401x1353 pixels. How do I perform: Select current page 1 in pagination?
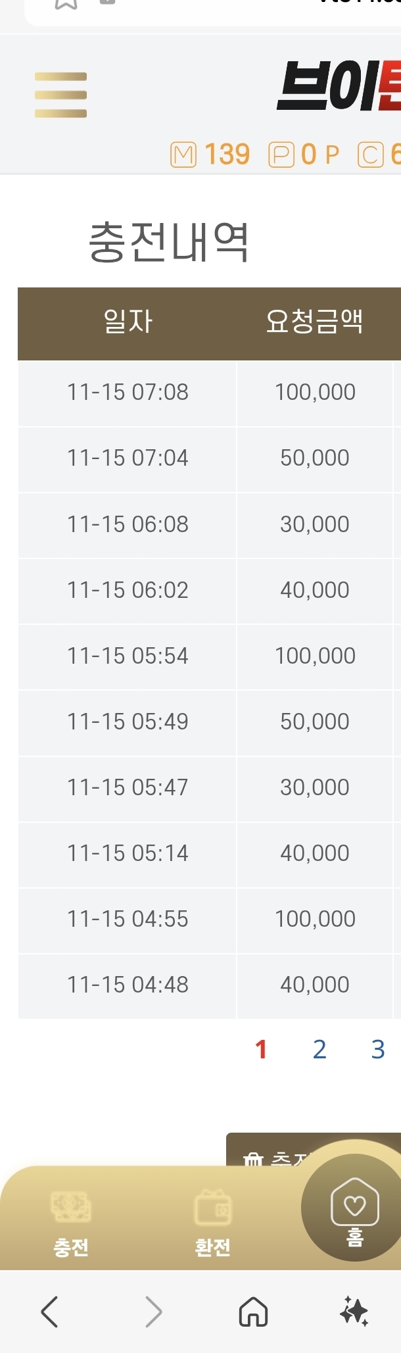(261, 1050)
